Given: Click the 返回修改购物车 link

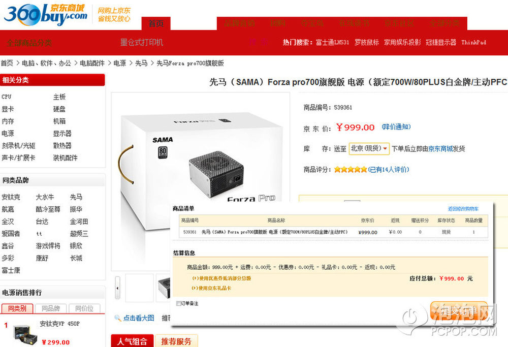Looking at the screenshot, I should (463, 209).
